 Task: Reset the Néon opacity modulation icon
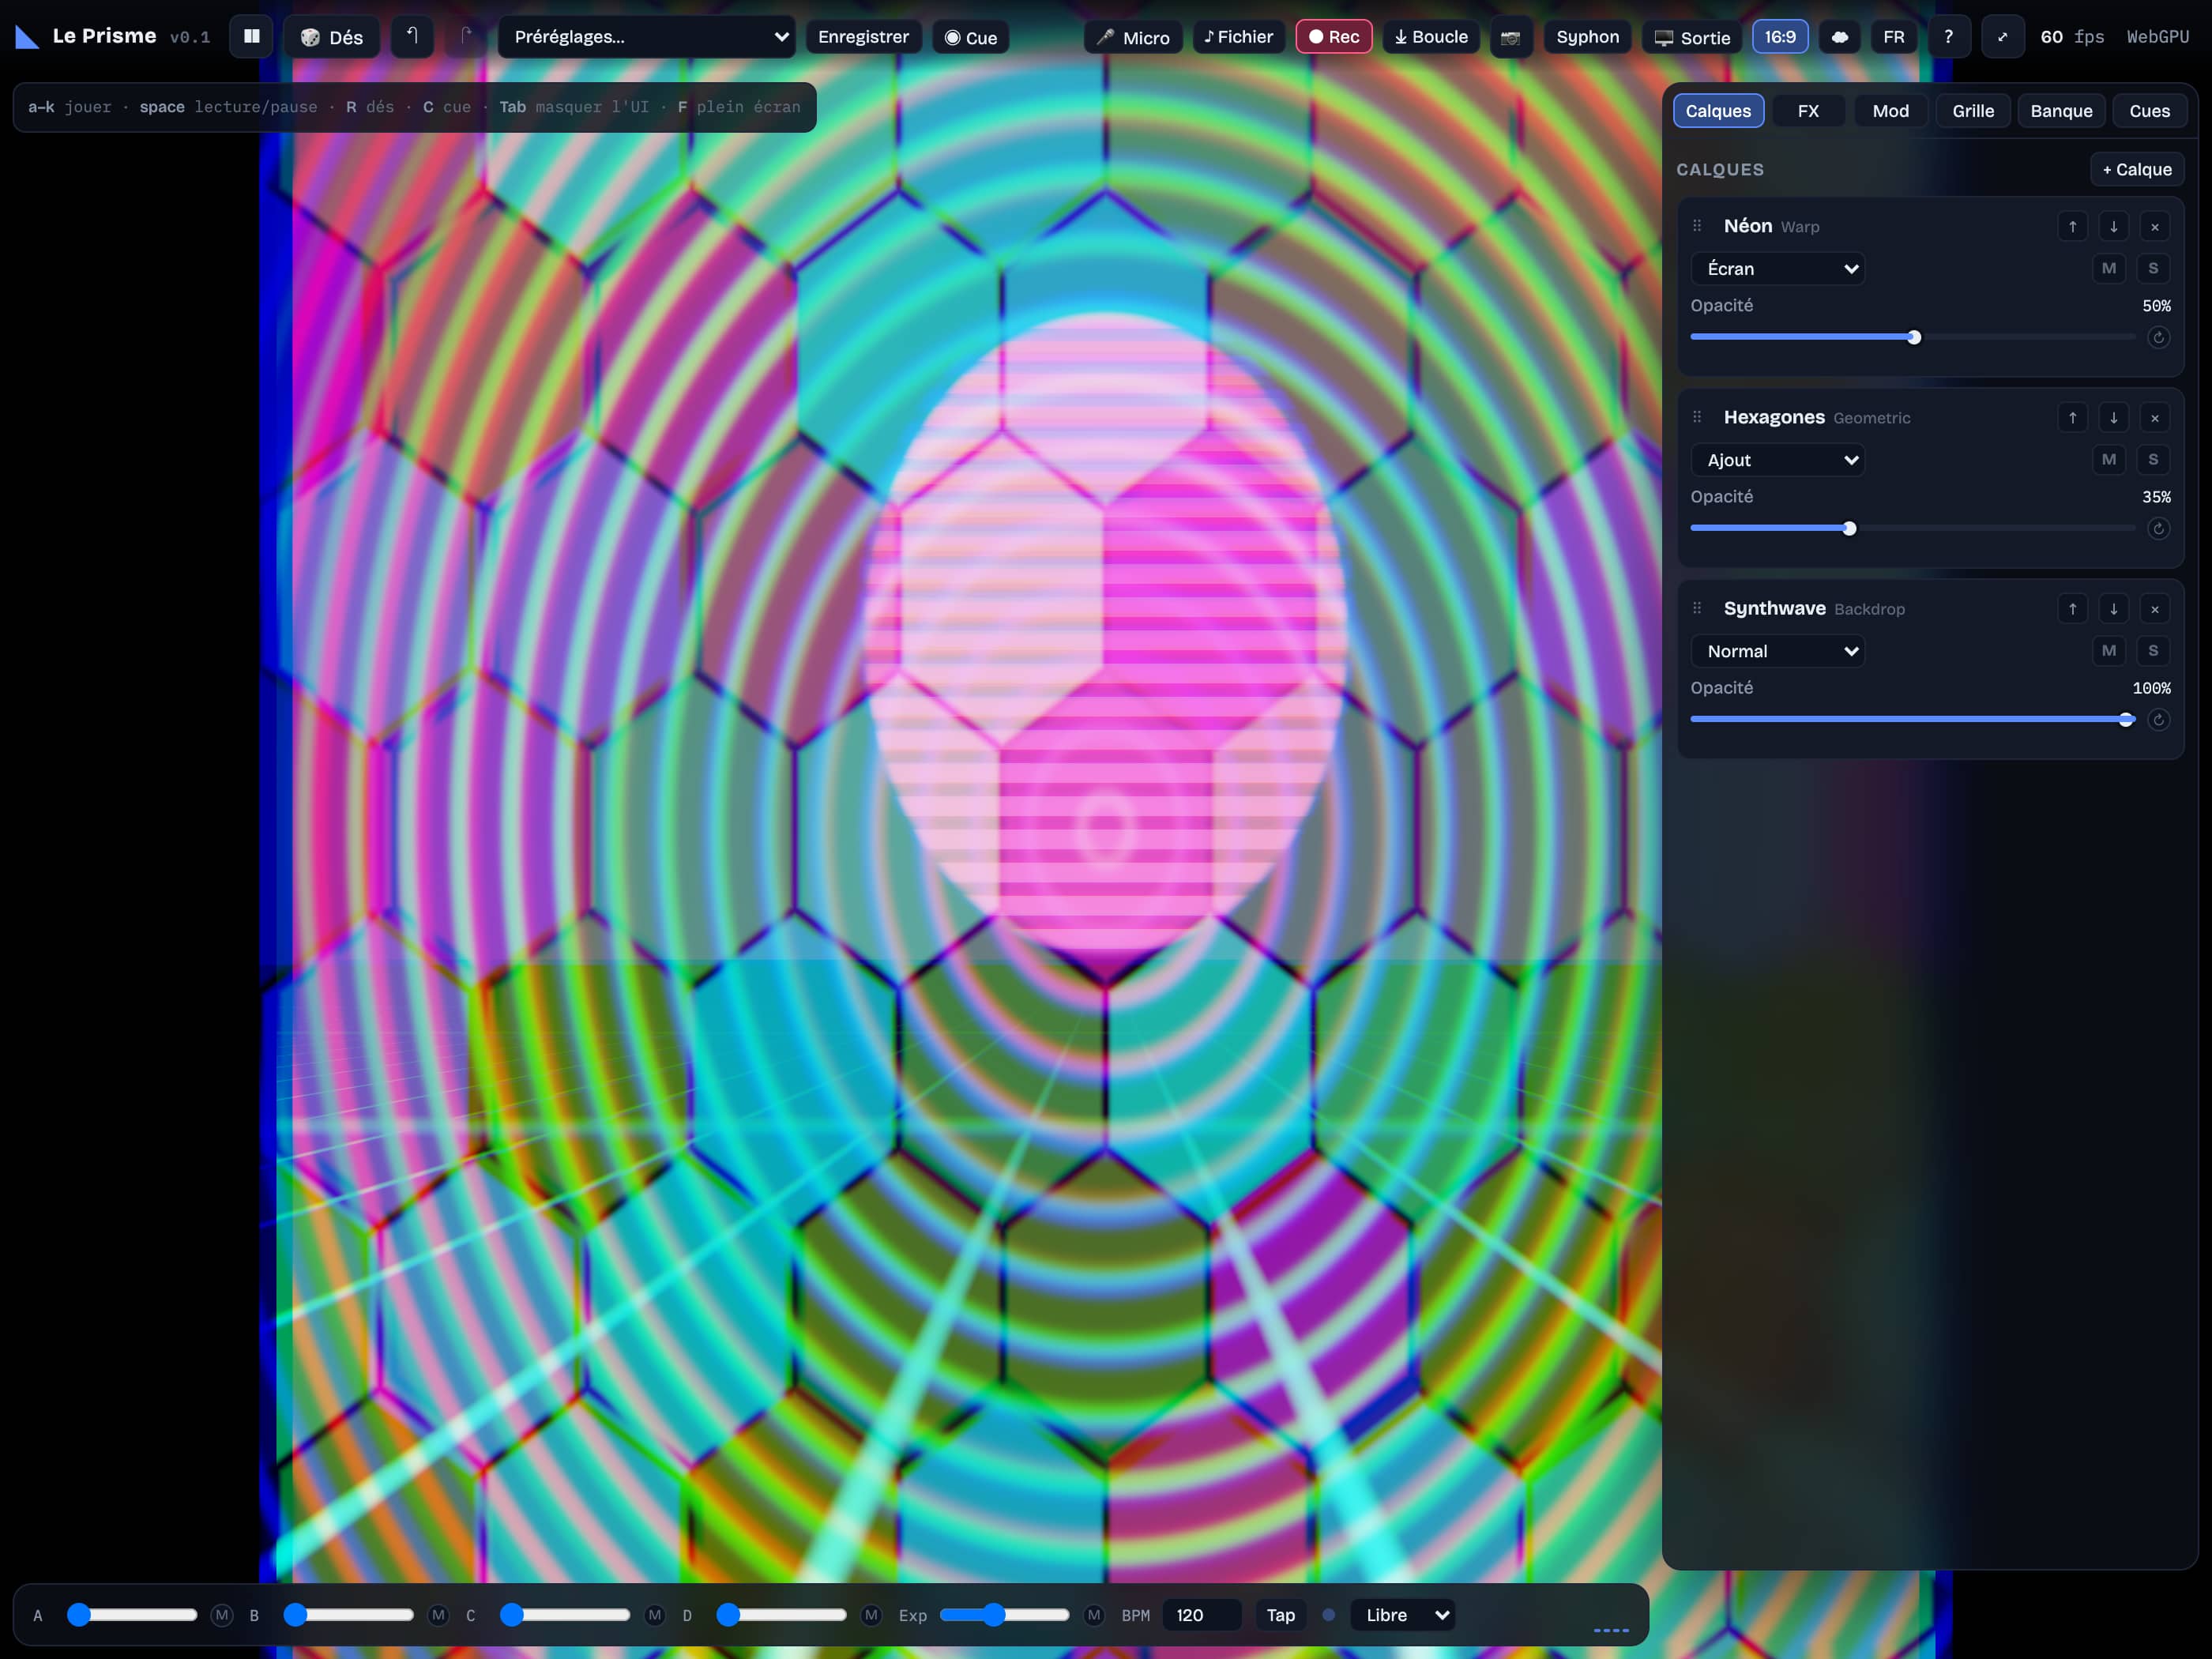2159,338
